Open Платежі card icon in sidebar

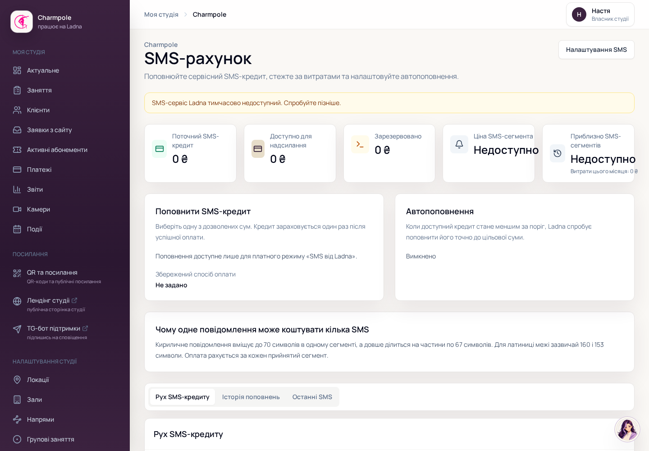tap(17, 170)
